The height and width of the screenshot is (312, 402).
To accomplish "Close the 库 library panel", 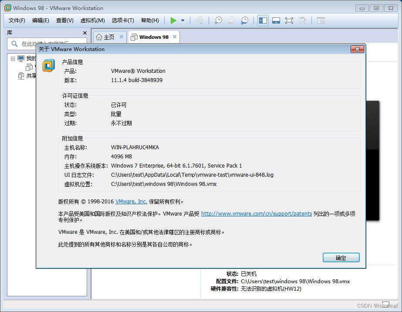I will (85, 33).
